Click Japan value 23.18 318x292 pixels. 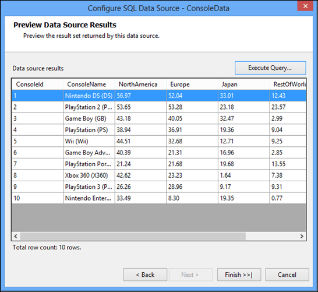pos(244,107)
